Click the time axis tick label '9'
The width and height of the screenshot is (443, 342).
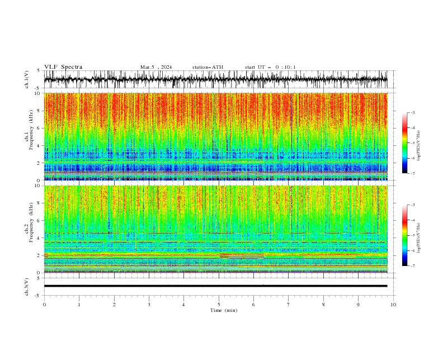point(358,305)
